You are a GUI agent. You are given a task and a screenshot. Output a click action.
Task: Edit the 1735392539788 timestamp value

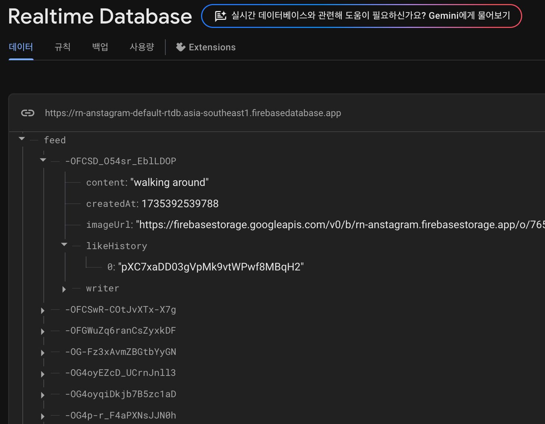click(x=180, y=204)
